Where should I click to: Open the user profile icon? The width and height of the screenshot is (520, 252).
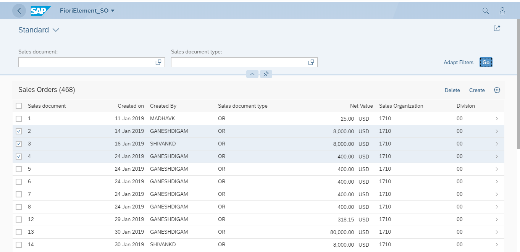502,11
